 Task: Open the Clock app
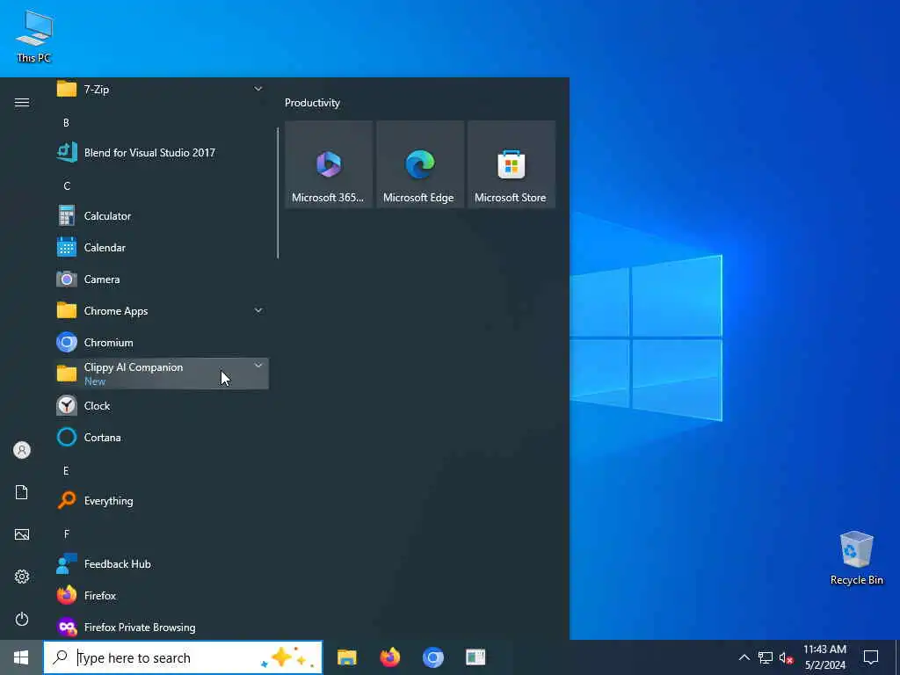click(x=161, y=406)
